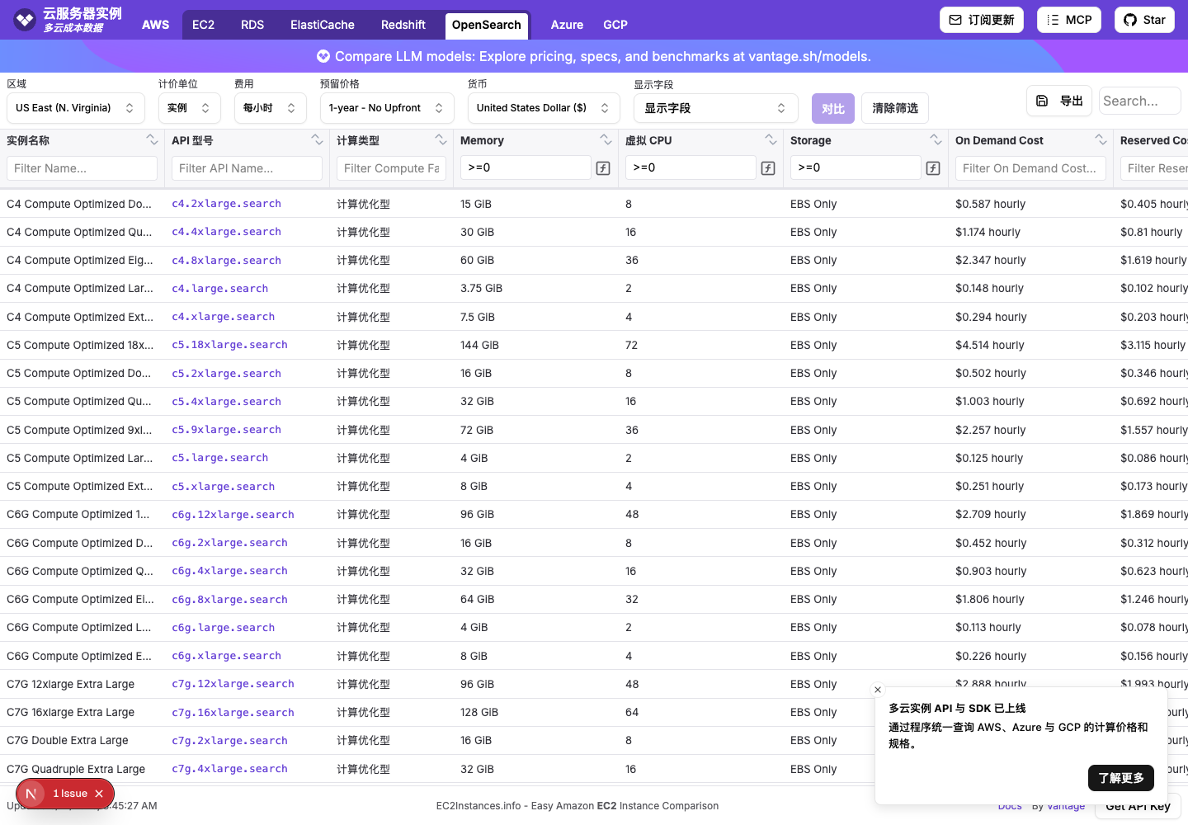The height and width of the screenshot is (825, 1188).
Task: Click the Vantage logo icon
Action: tap(25, 19)
